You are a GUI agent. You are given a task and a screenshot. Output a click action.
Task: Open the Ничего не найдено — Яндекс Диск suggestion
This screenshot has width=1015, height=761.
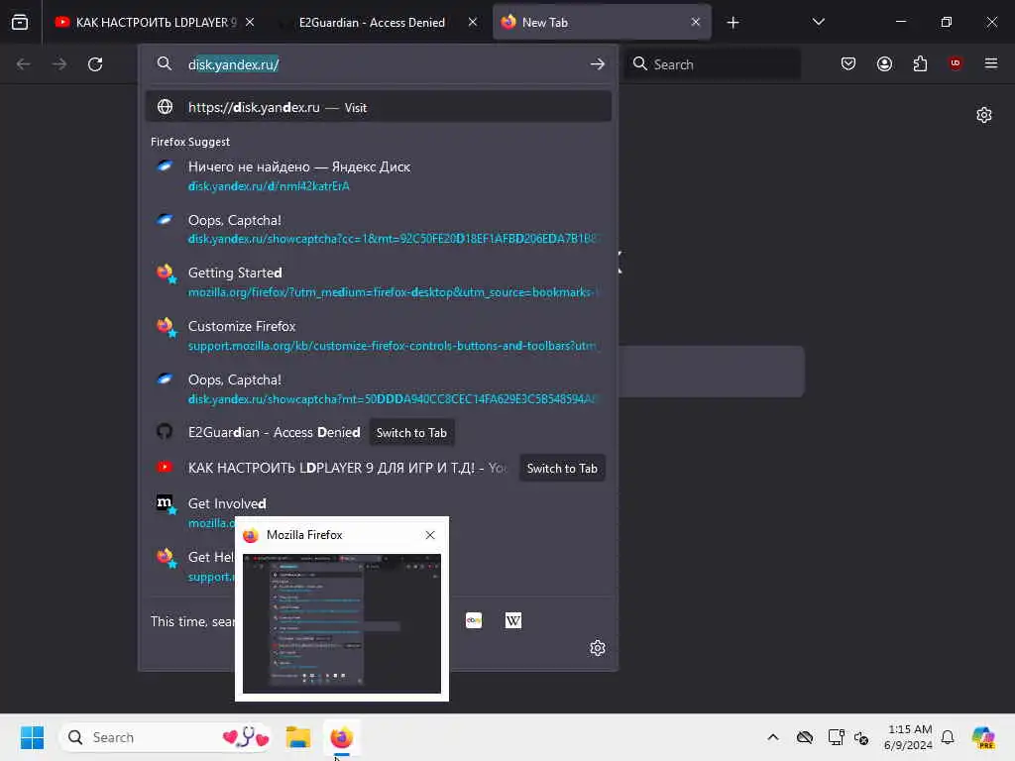click(x=378, y=176)
